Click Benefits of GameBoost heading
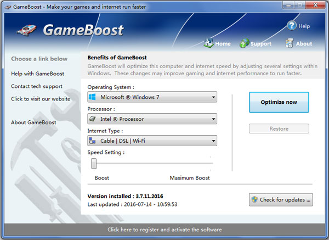 point(117,58)
